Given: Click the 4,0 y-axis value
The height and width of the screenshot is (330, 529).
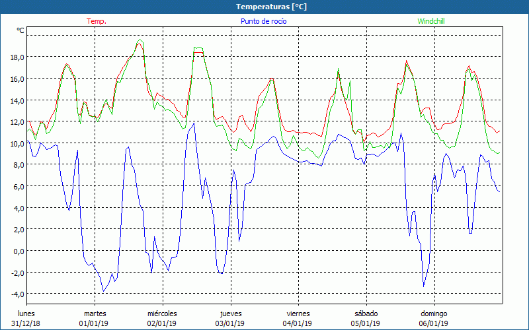Looking at the screenshot, I should pos(19,208).
